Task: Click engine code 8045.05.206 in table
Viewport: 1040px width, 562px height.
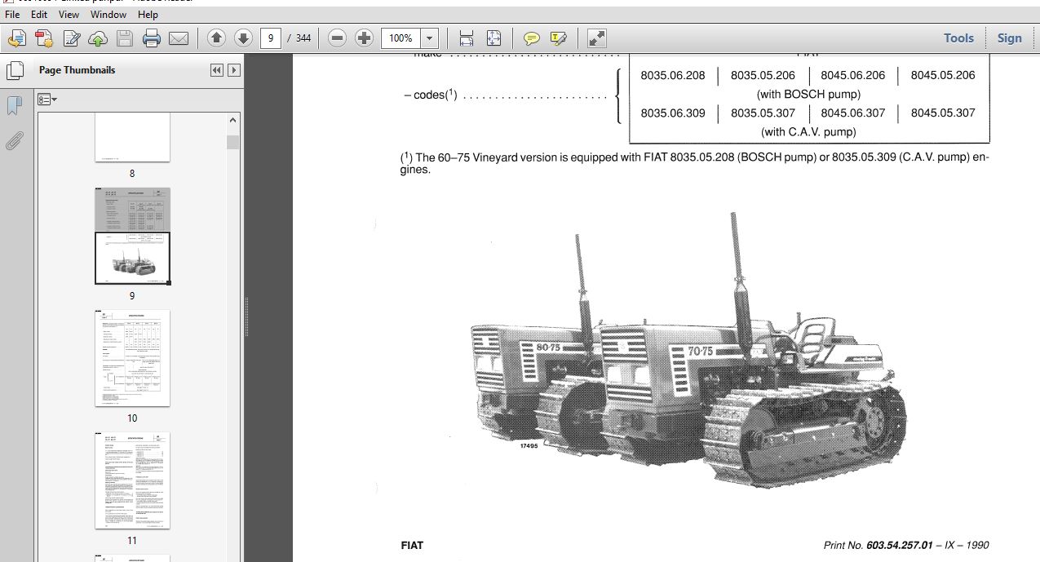Action: point(943,75)
